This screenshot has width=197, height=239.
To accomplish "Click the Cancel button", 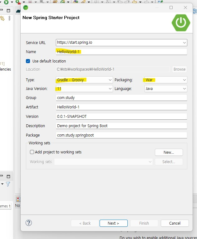I will click(175, 223).
